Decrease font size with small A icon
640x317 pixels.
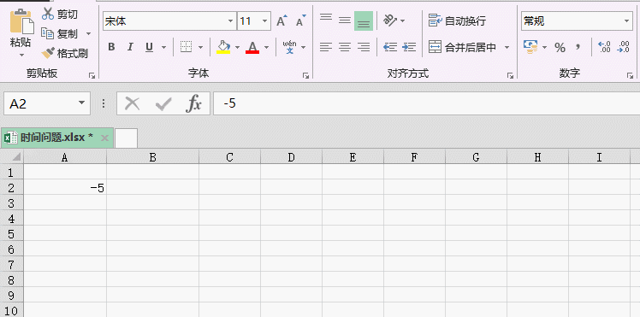(x=301, y=21)
